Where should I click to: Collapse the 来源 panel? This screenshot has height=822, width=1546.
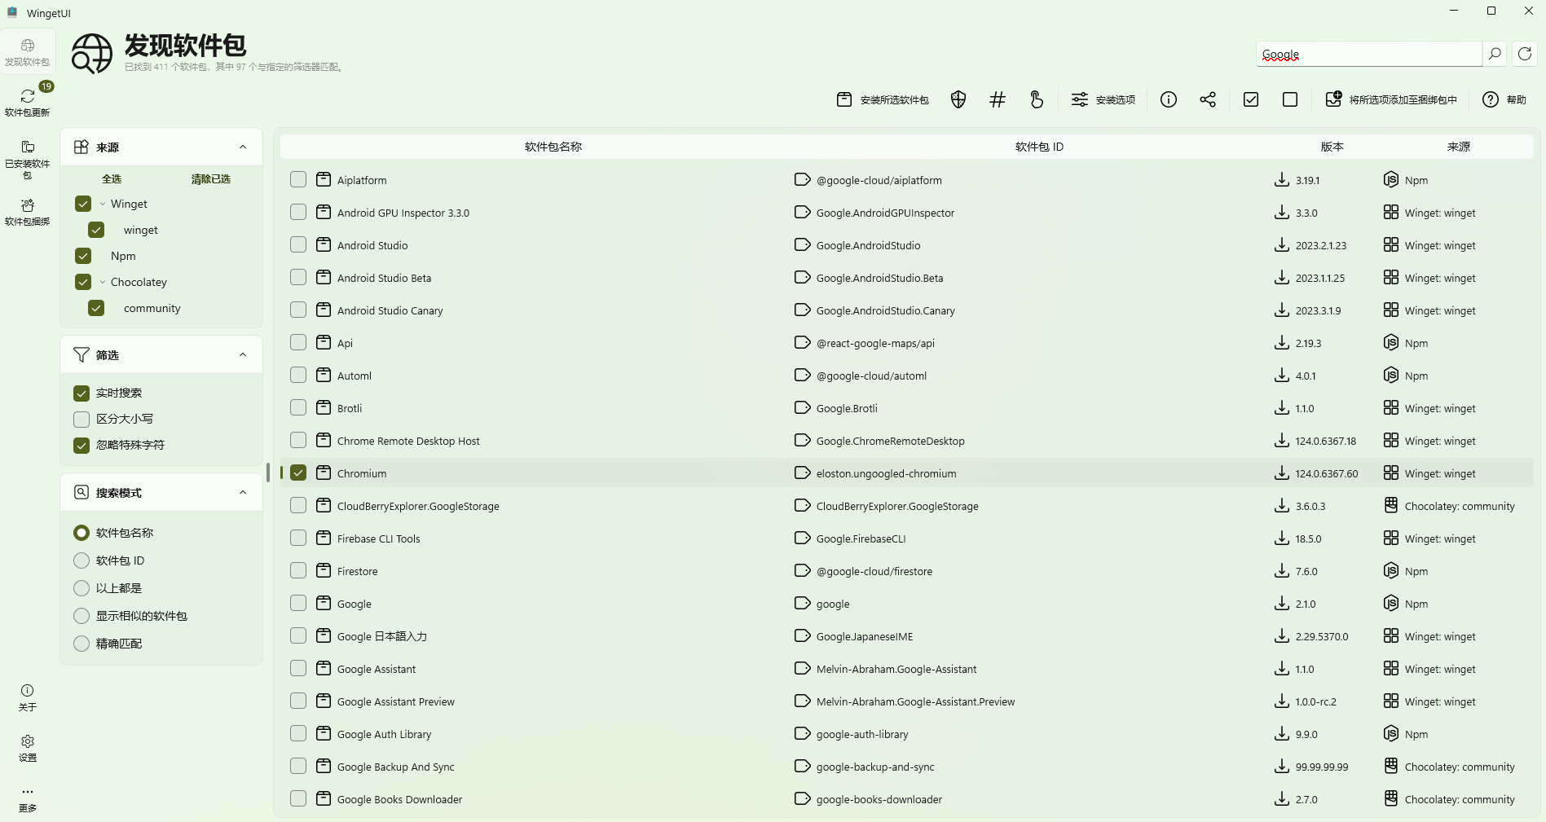coord(243,147)
